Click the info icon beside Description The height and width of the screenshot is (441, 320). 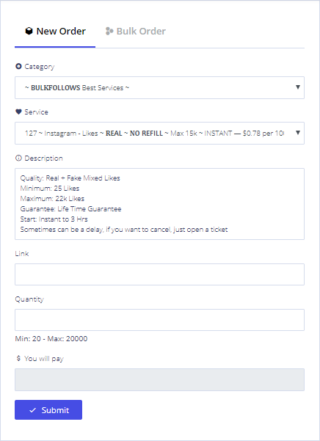point(18,158)
